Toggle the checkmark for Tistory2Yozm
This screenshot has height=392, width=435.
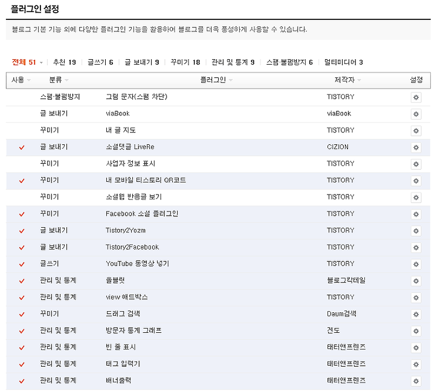22,231
